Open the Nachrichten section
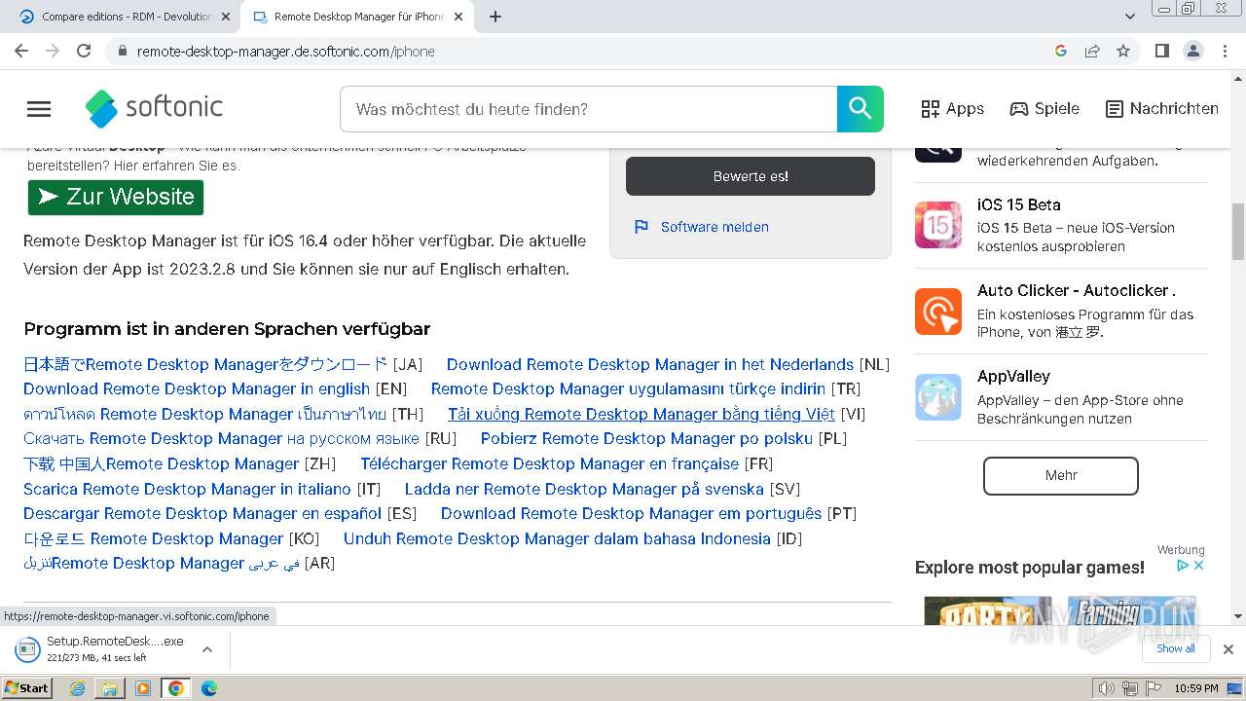 tap(1162, 109)
